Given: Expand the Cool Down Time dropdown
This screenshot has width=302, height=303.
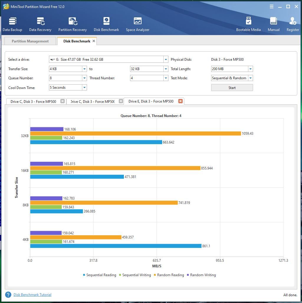Looking at the screenshot, I should tap(84, 87).
